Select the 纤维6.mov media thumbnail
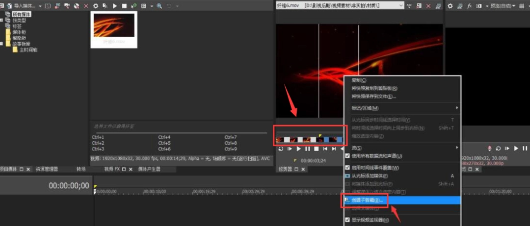 pyautogui.click(x=114, y=29)
